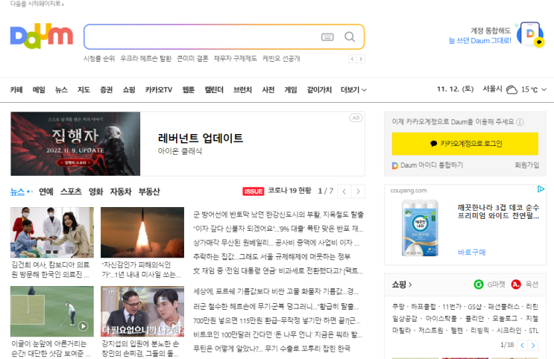Viewport: 554px width, 359px height.
Task: Click the 늘 쓰던 Daum 그대로 link
Action: tap(479, 41)
